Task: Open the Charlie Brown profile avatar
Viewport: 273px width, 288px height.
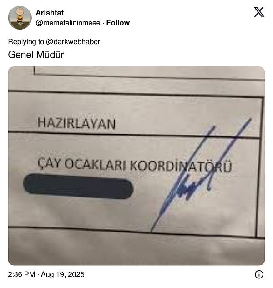Action: 20,18
